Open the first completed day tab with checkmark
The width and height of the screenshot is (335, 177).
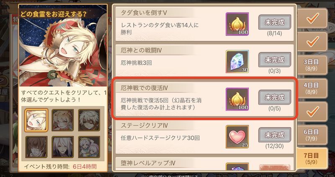coord(312,18)
